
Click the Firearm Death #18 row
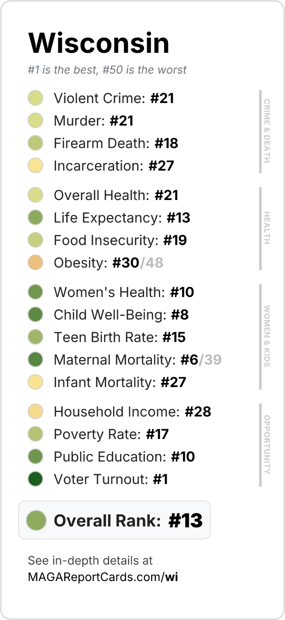103,143
